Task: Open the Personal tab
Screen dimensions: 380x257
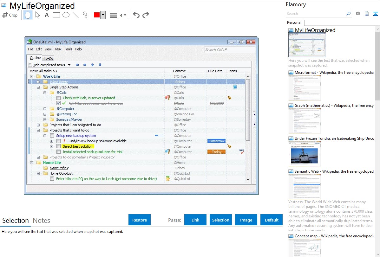Action: pyautogui.click(x=294, y=22)
